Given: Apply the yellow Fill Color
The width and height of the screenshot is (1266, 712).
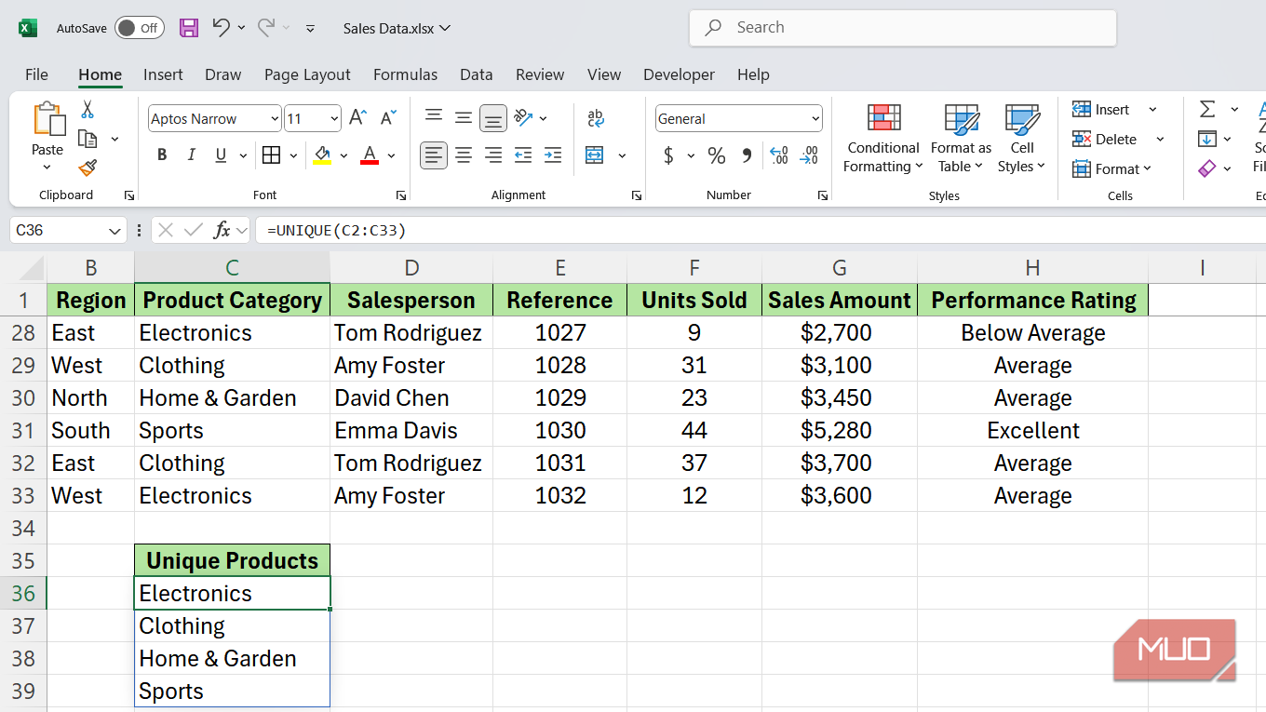Looking at the screenshot, I should (322, 155).
